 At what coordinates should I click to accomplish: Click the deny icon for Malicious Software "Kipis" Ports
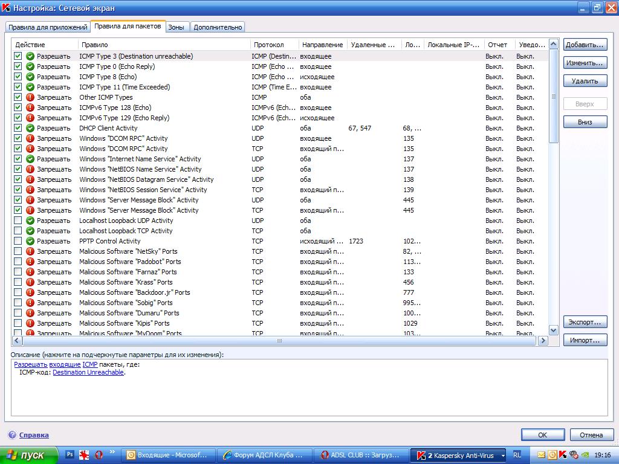pyautogui.click(x=30, y=323)
